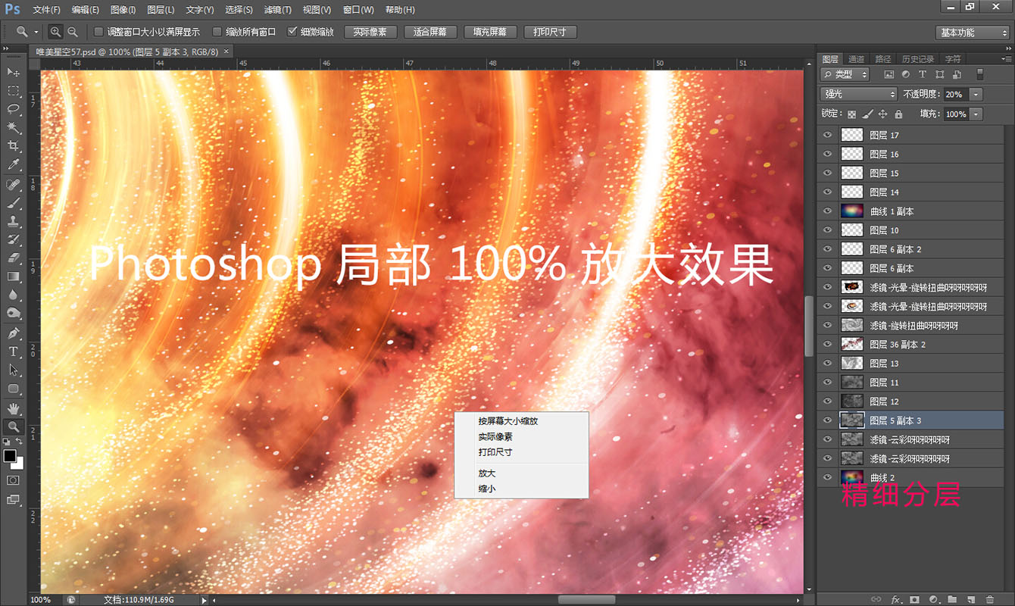Toggle lock all on layer
This screenshot has height=606, width=1015.
pos(898,114)
